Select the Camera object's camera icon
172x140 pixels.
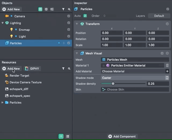click(x=7, y=16)
